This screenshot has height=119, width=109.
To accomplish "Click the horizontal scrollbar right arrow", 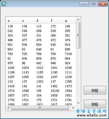I will (x=73, y=108).
